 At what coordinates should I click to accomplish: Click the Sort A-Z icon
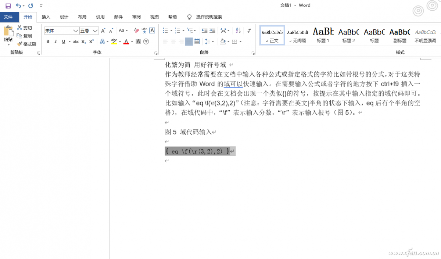(238, 30)
